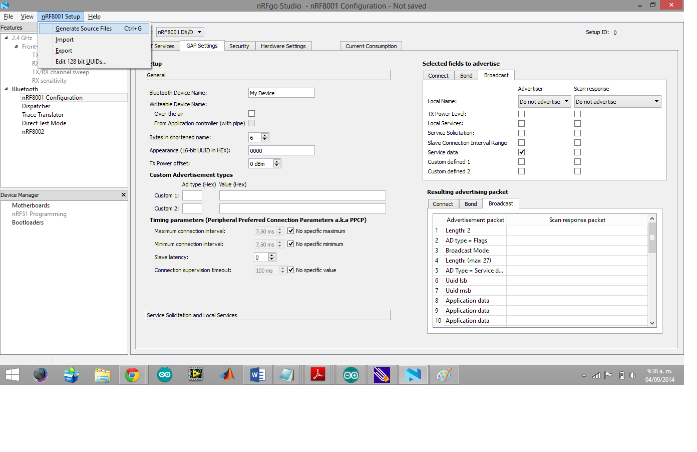Switch to the Security tab

tap(239, 46)
